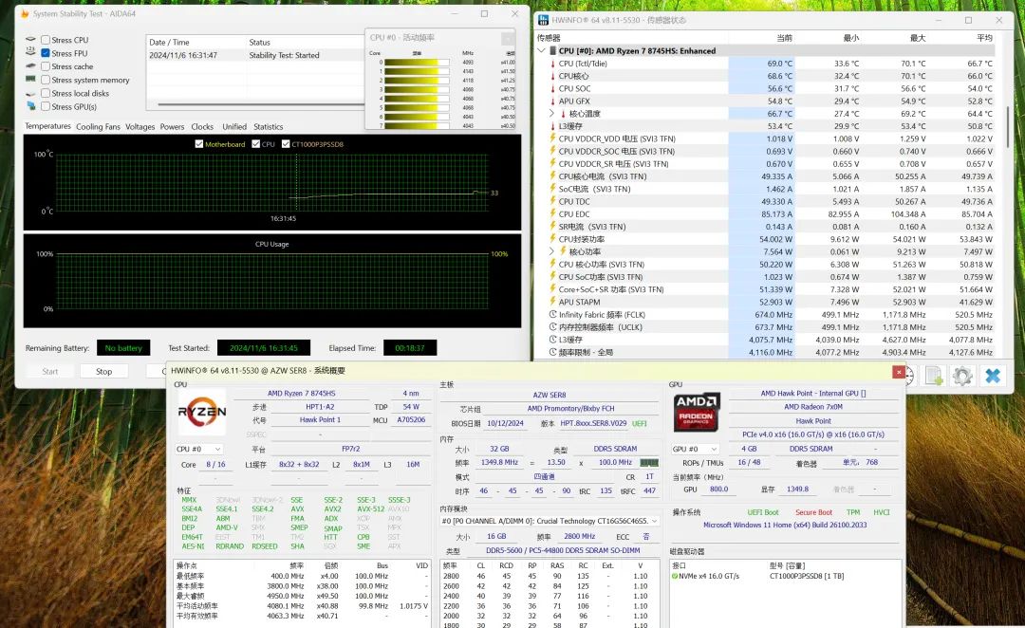This screenshot has height=628, width=1025.
Task: Expand the 核心功率 sensor row
Action: [552, 251]
